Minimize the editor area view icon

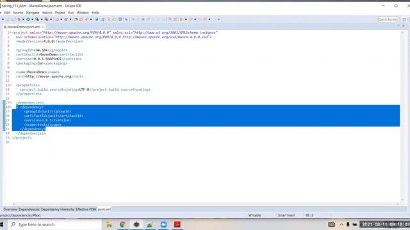(398, 26)
